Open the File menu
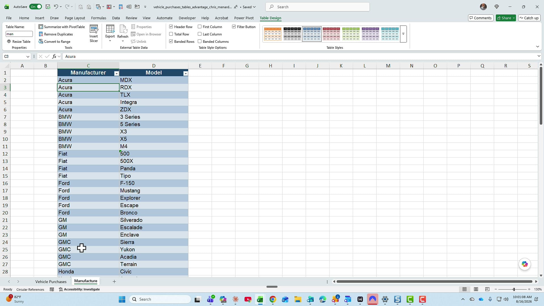This screenshot has height=306, width=544. coord(9,18)
